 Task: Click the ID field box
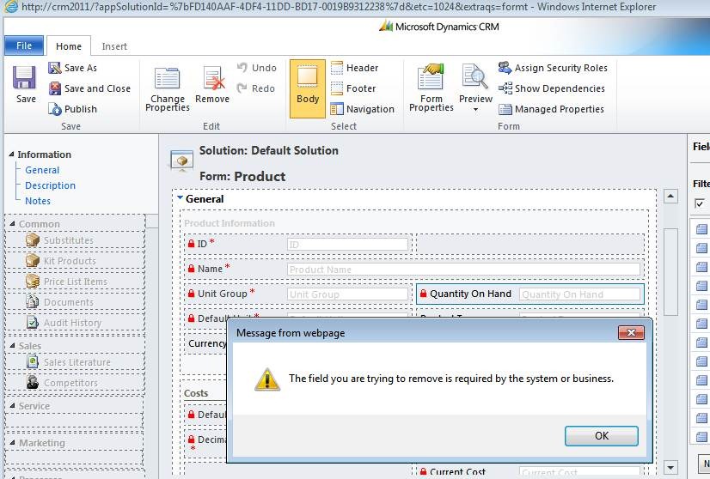[347, 245]
